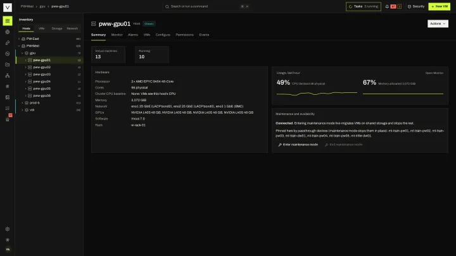Image resolution: width=456 pixels, height=256 pixels.
Task: Click the rack value w-rack-01
Action: pyautogui.click(x=138, y=125)
